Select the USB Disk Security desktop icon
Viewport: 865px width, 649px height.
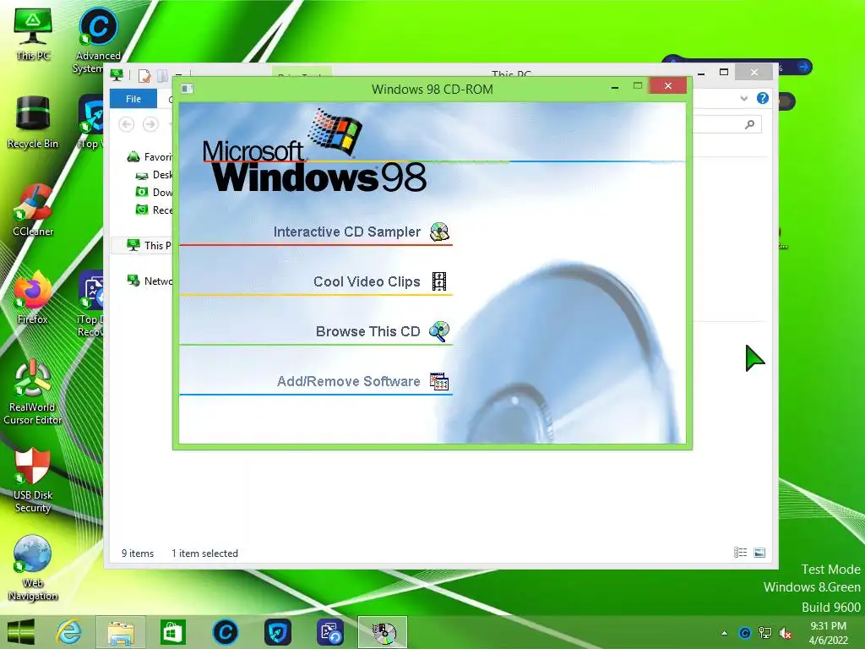33,480
